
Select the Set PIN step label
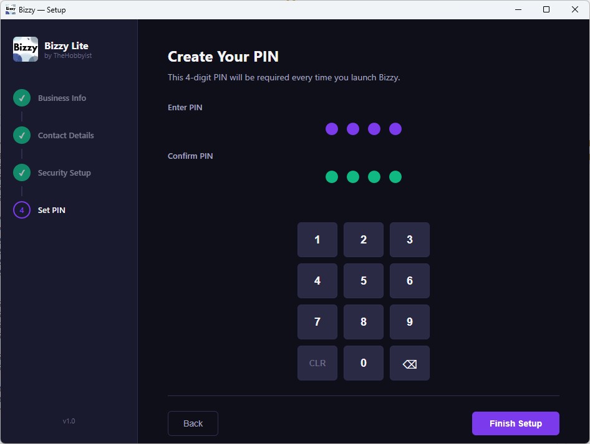click(x=52, y=210)
